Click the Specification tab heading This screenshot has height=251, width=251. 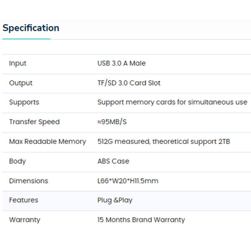[x=31, y=28]
